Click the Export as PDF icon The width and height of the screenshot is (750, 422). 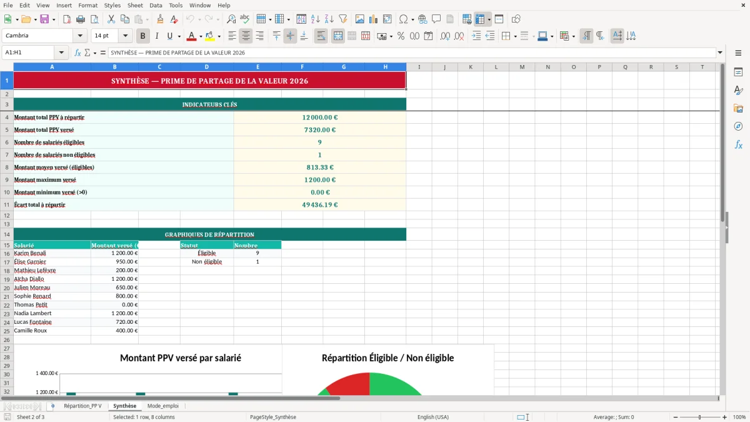66,19
